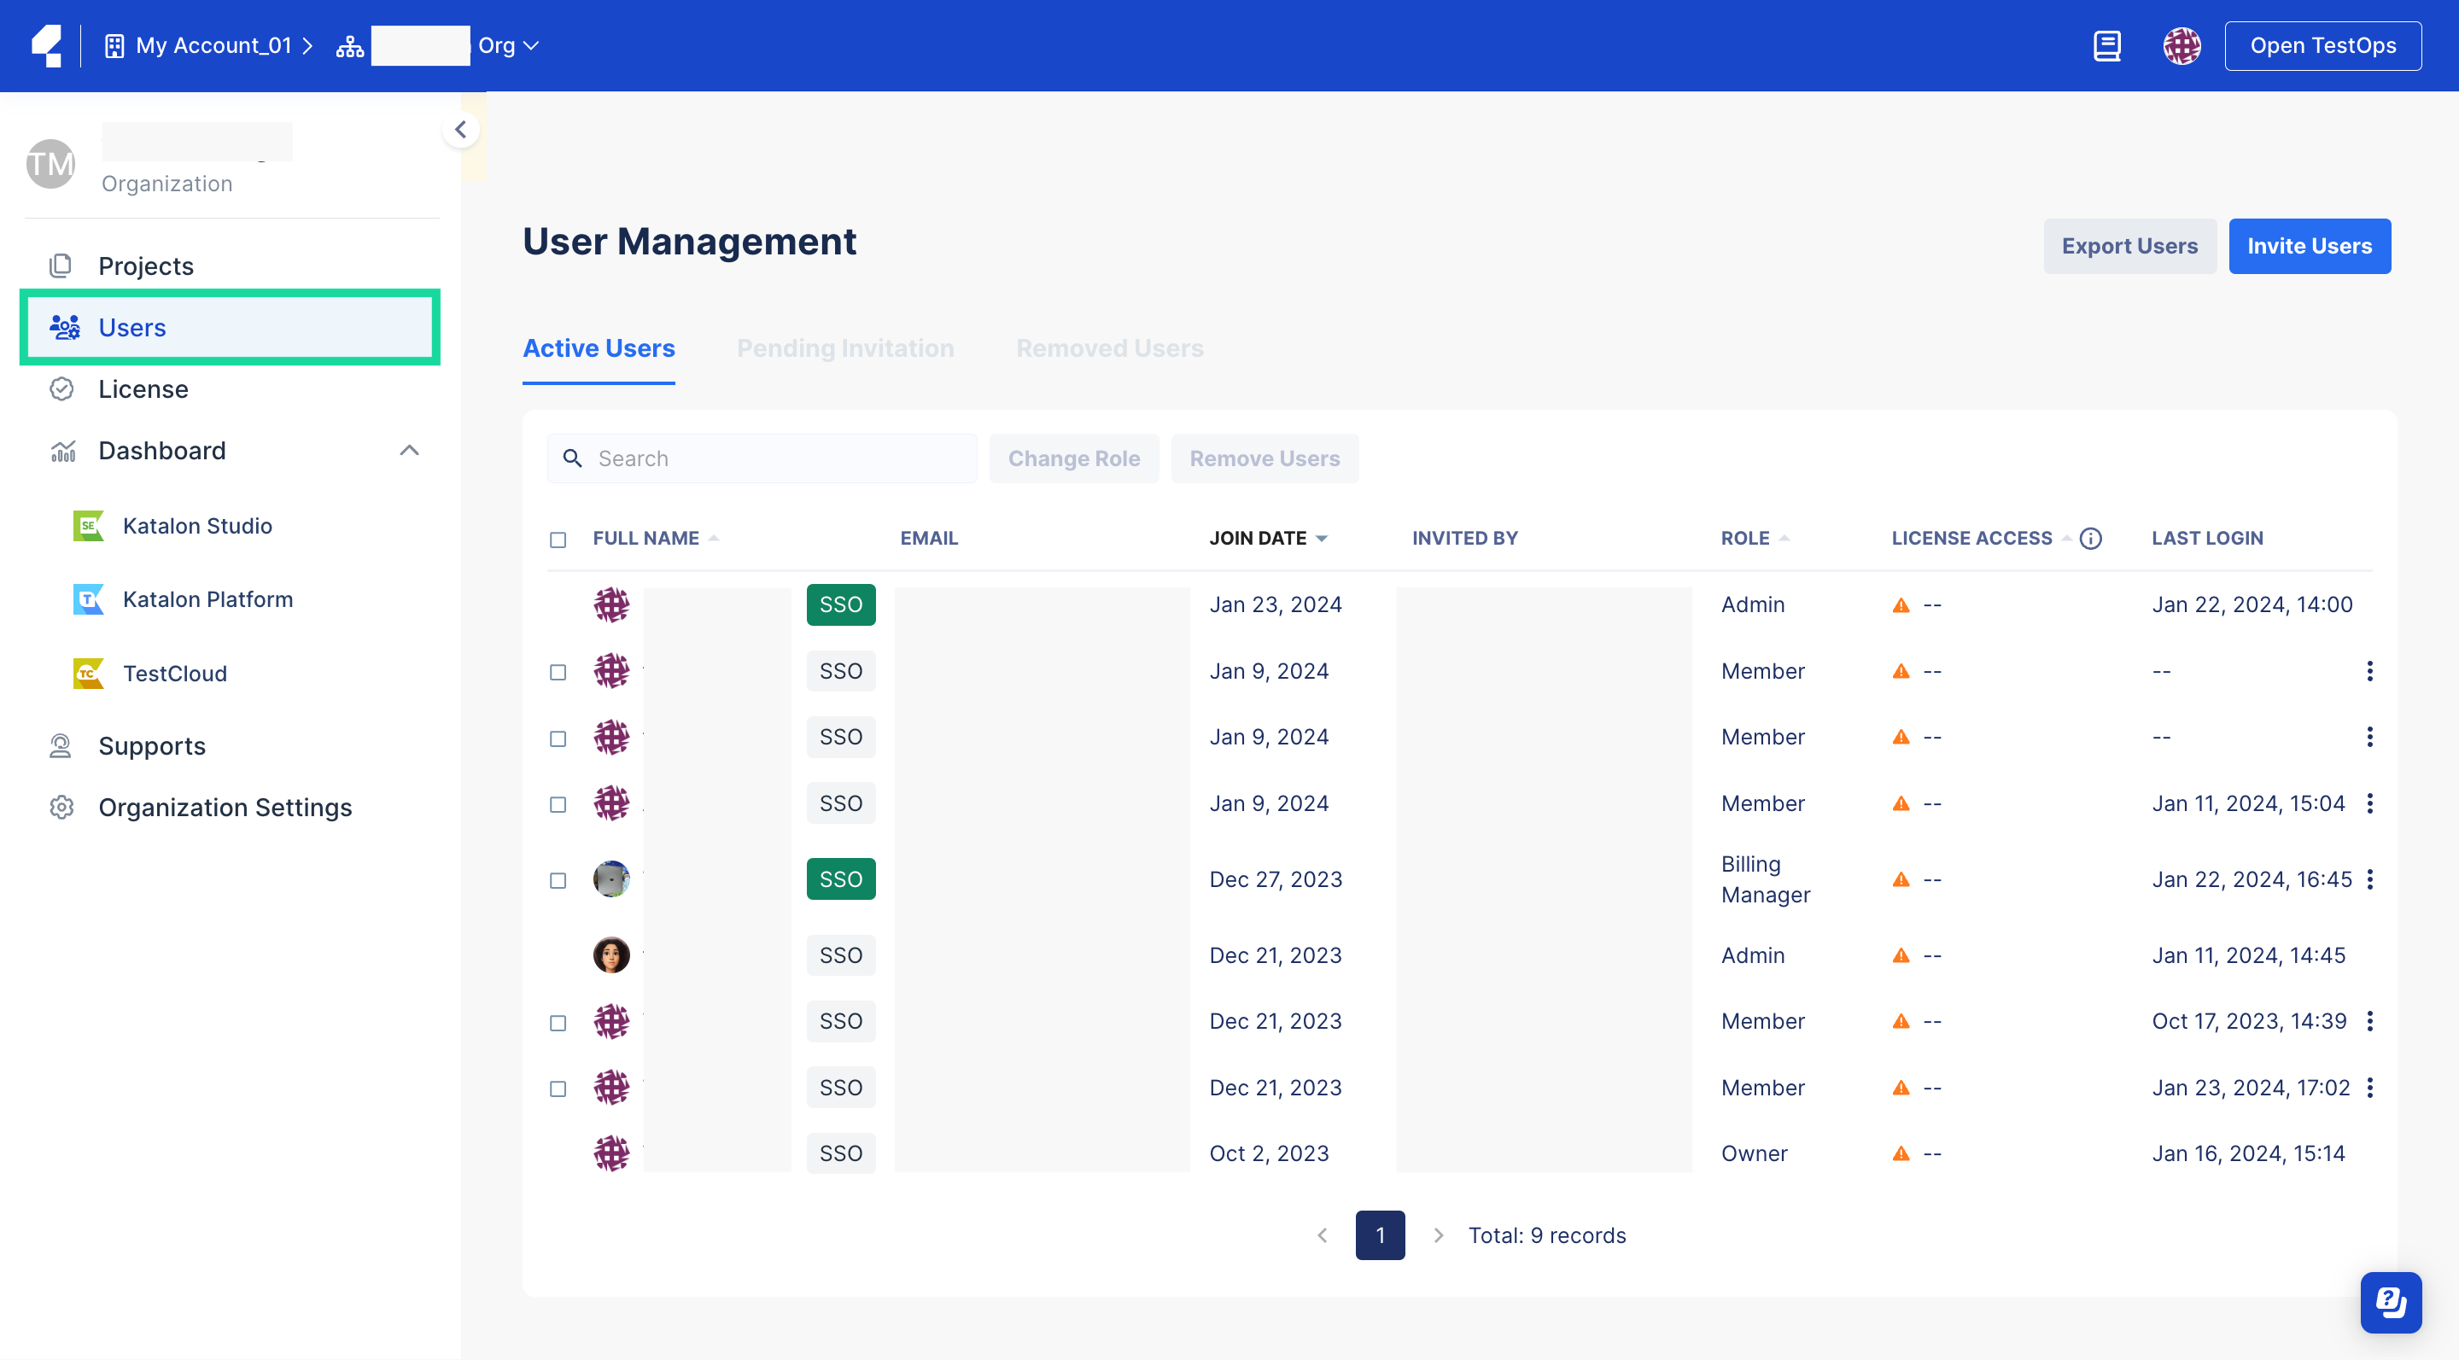2459x1360 pixels.
Task: Toggle the select-all checkbox in the table header
Action: 558,540
